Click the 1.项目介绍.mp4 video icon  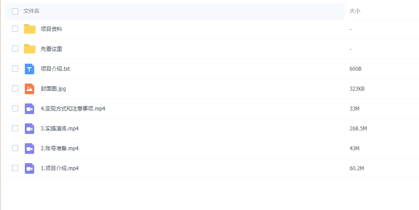pos(30,168)
